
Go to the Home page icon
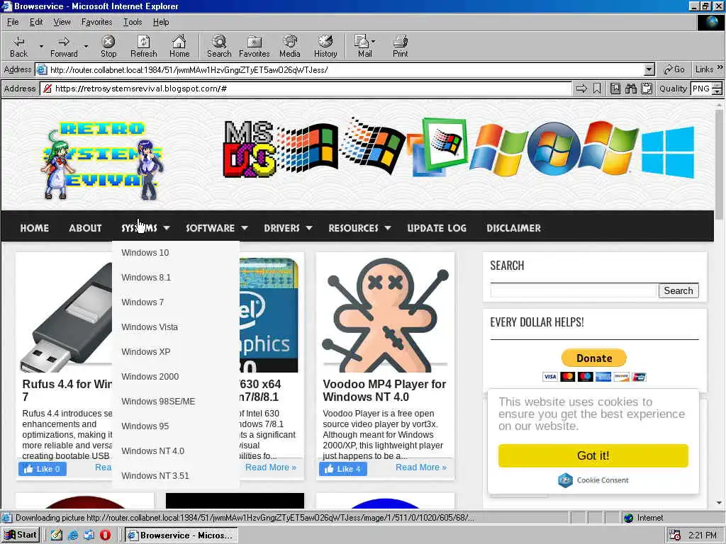click(x=179, y=47)
